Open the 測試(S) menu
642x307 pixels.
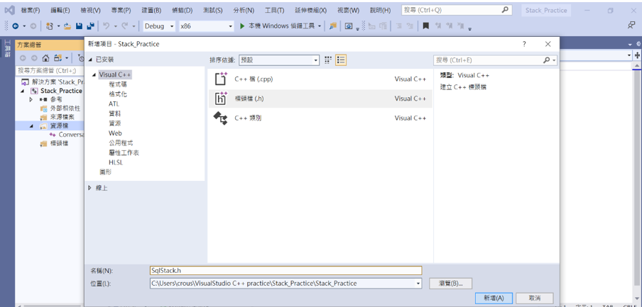click(212, 10)
